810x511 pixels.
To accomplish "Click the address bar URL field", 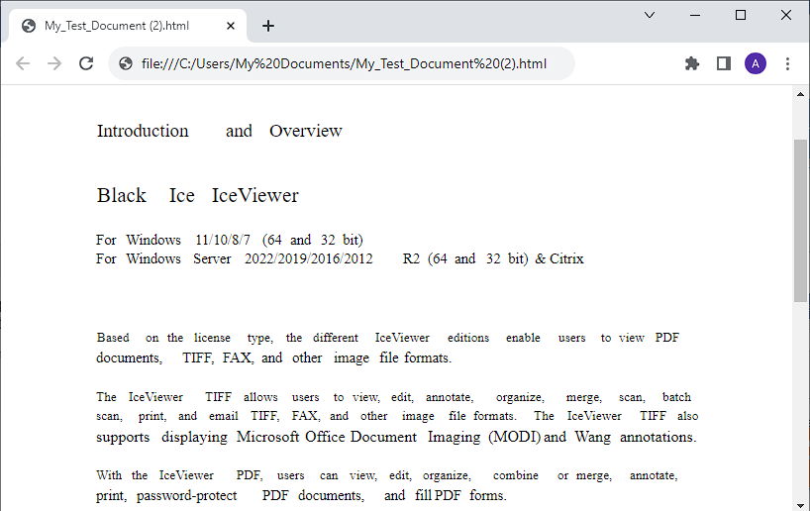I will click(344, 63).
